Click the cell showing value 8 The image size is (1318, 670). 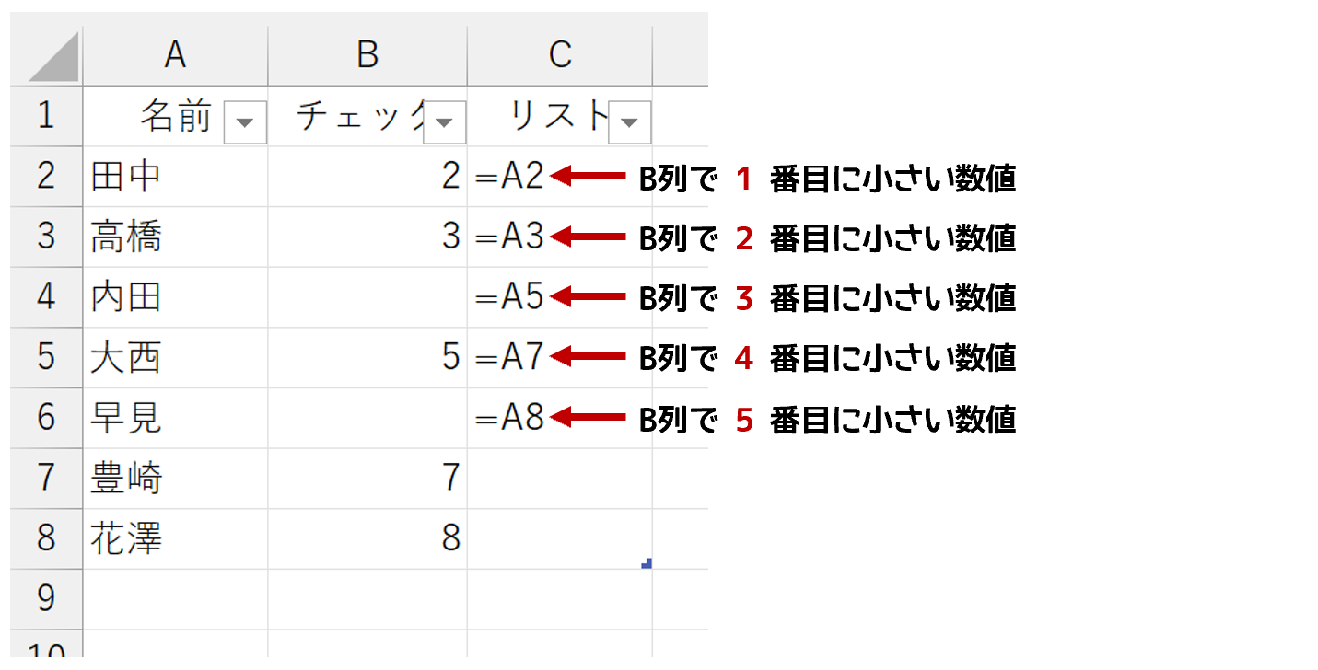[367, 538]
